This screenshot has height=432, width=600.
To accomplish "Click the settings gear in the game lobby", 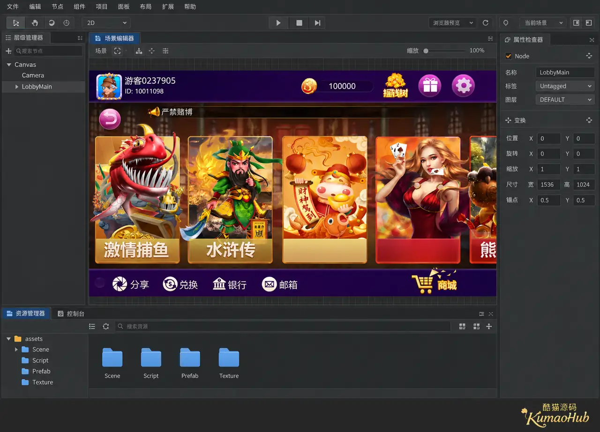I will point(464,86).
